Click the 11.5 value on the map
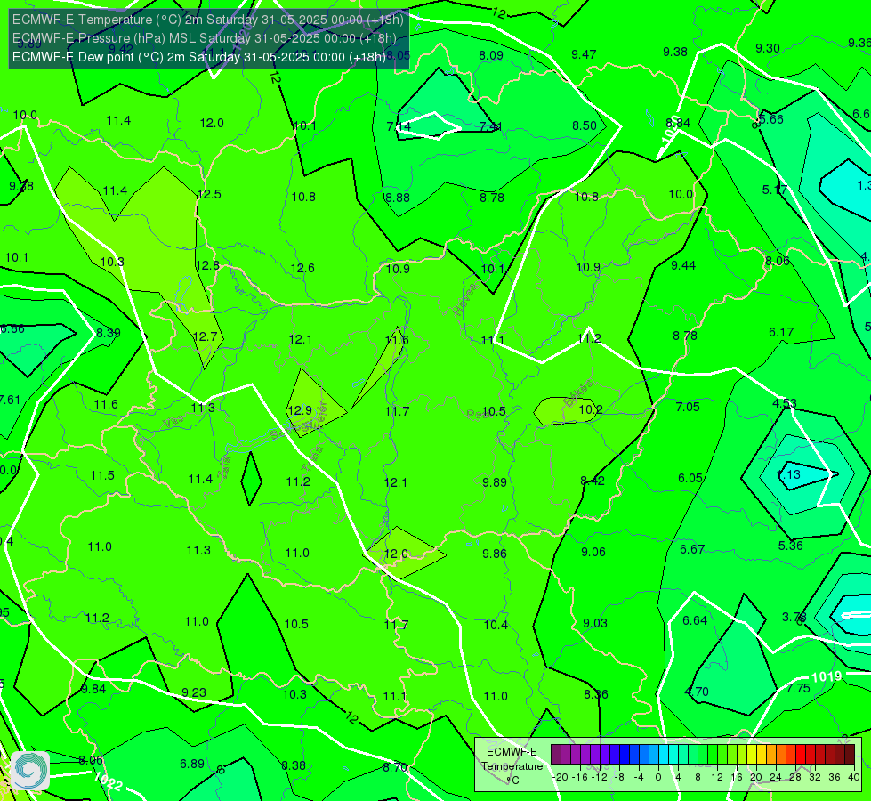871x801 pixels. point(103,475)
